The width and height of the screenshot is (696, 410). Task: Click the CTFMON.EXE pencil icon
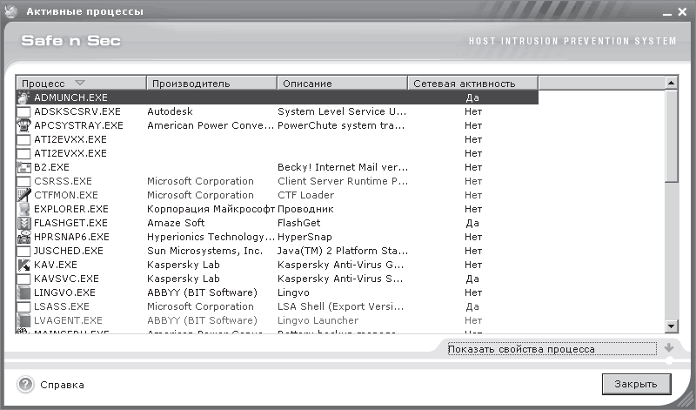click(23, 195)
